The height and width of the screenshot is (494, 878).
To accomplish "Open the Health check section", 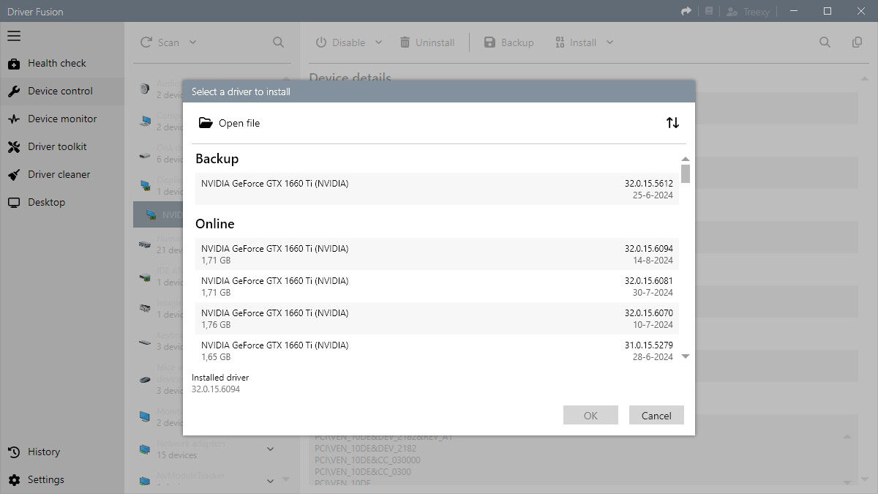I will [56, 64].
